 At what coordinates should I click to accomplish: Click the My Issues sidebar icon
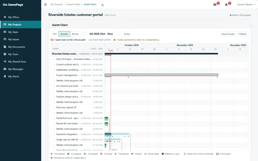click(5, 39)
